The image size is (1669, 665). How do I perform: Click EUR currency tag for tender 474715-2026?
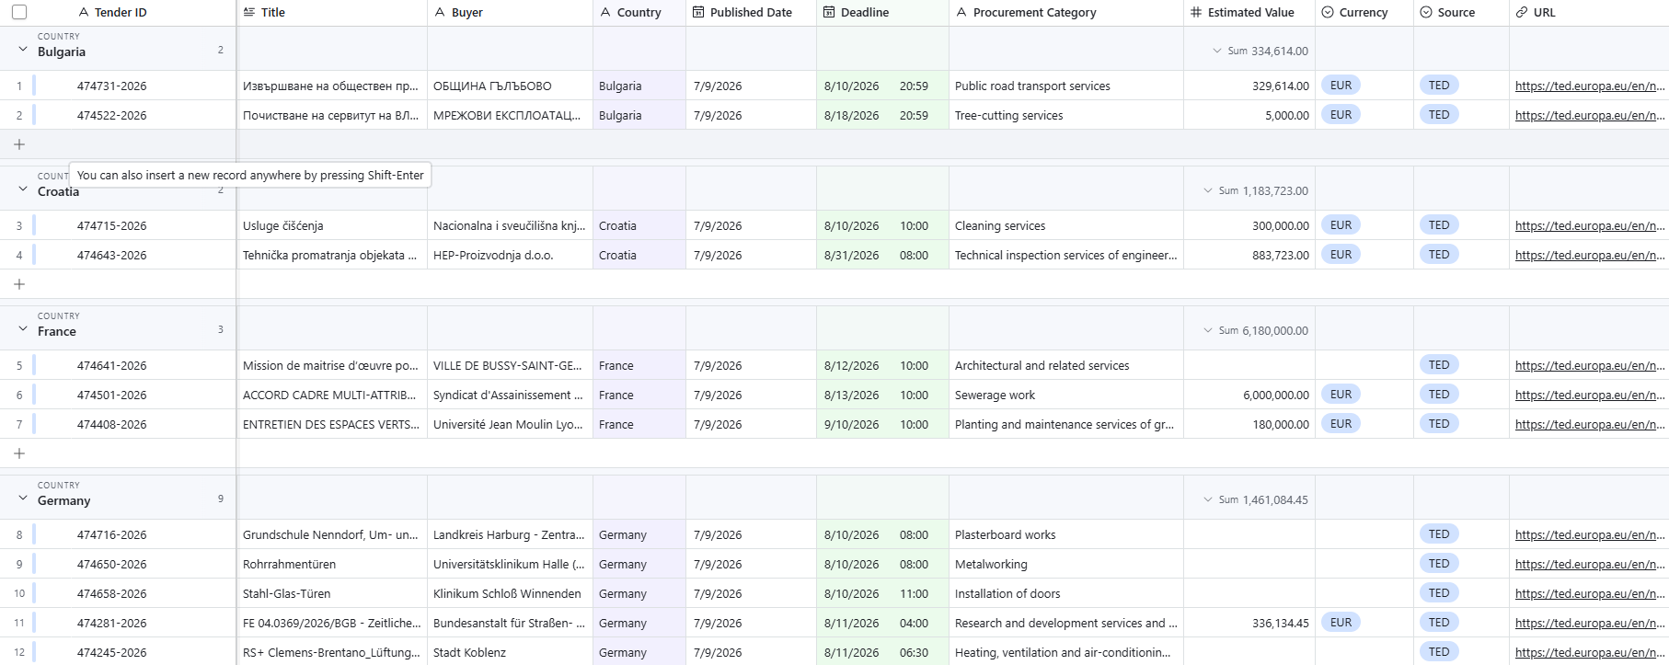1341,225
